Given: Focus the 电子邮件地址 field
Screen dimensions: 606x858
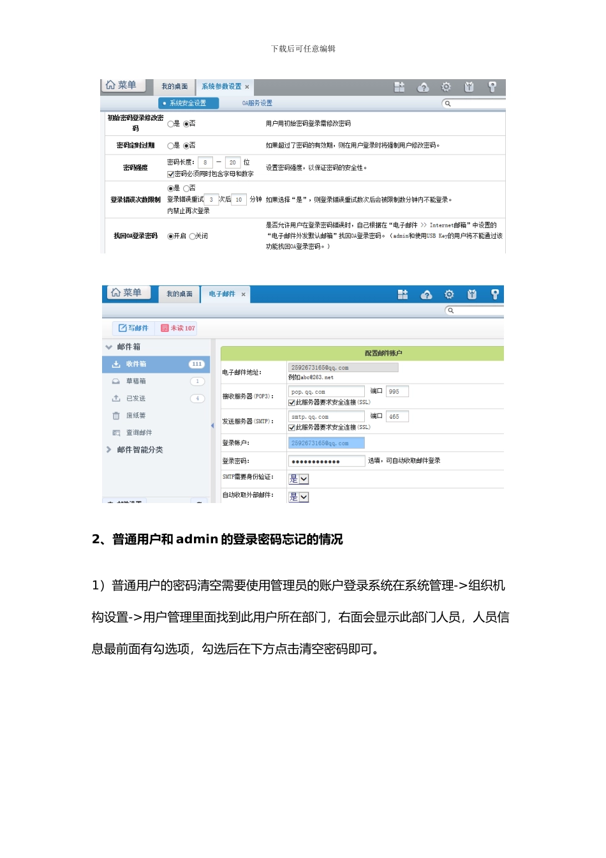Looking at the screenshot, I should click(343, 368).
